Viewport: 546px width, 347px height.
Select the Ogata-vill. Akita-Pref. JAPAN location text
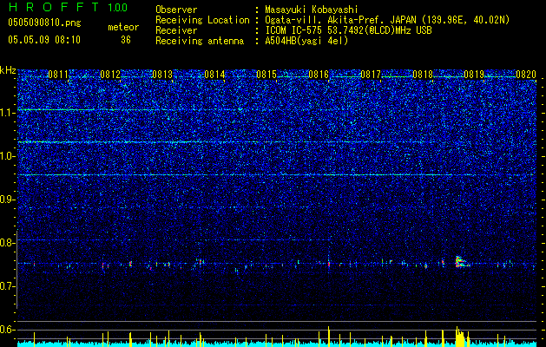pyautogui.click(x=387, y=20)
